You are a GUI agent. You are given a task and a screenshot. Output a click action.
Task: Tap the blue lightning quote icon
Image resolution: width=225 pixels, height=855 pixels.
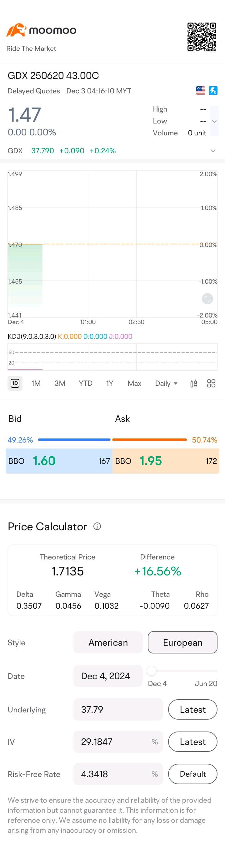pyautogui.click(x=213, y=91)
